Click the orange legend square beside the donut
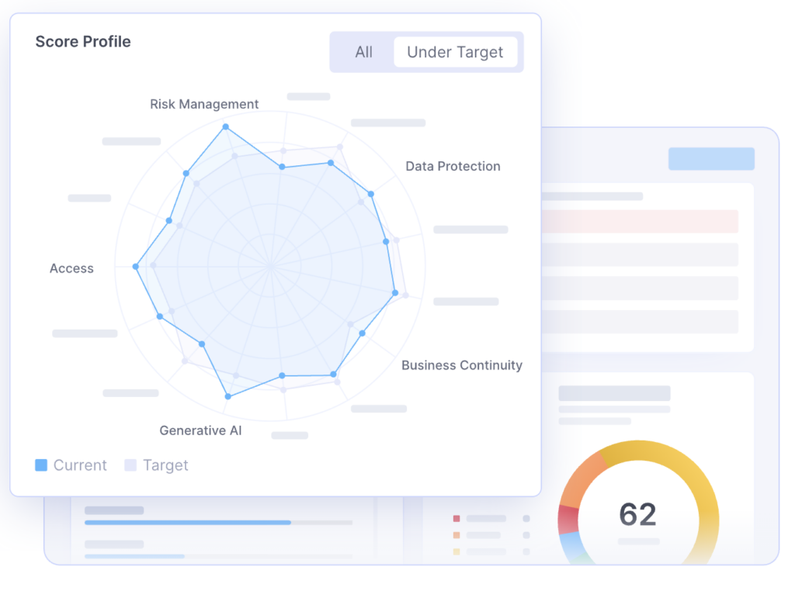 click(457, 535)
